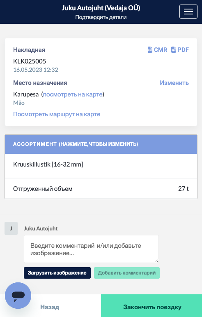The height and width of the screenshot is (317, 202).
Task: Click the Juku Autojuht commenter name
Action: pyautogui.click(x=41, y=228)
